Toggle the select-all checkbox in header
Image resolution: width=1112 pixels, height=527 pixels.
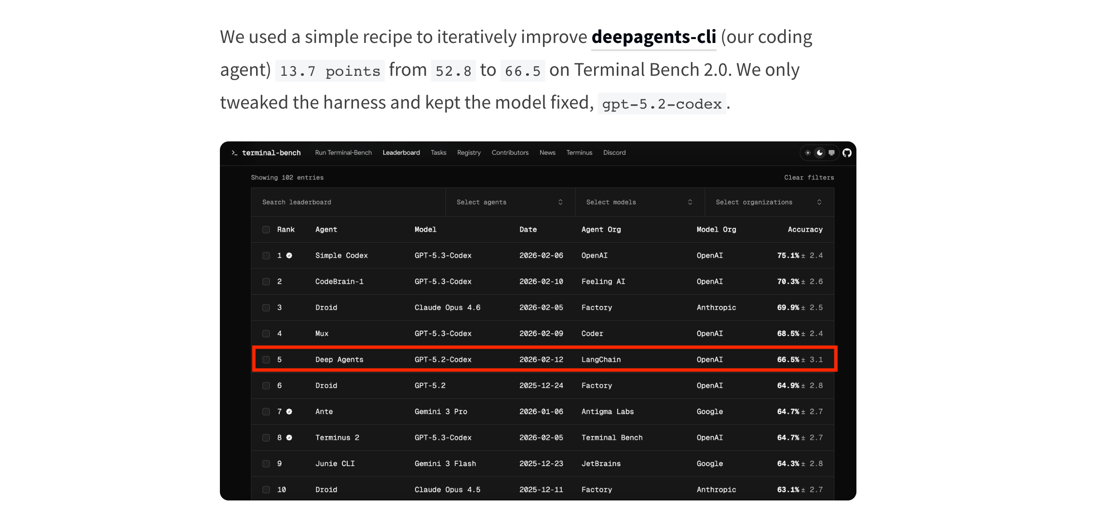[266, 230]
